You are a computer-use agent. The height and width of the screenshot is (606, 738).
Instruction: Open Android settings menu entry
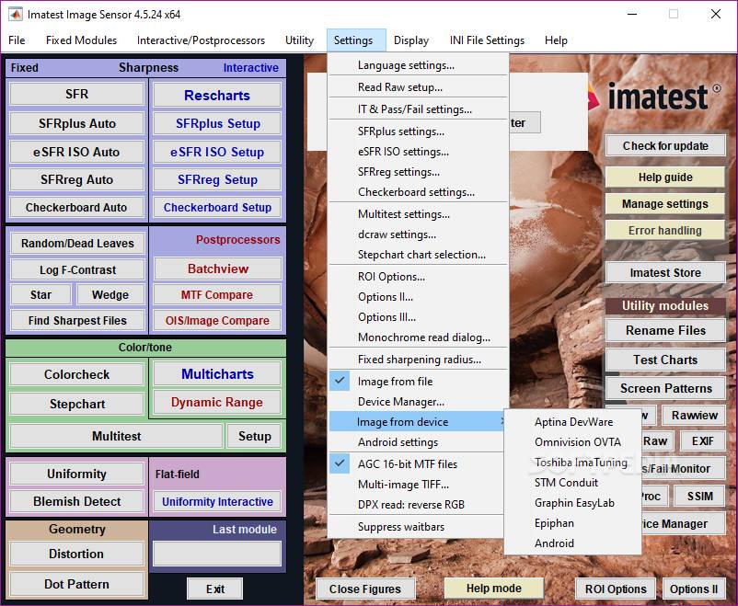[418, 441]
